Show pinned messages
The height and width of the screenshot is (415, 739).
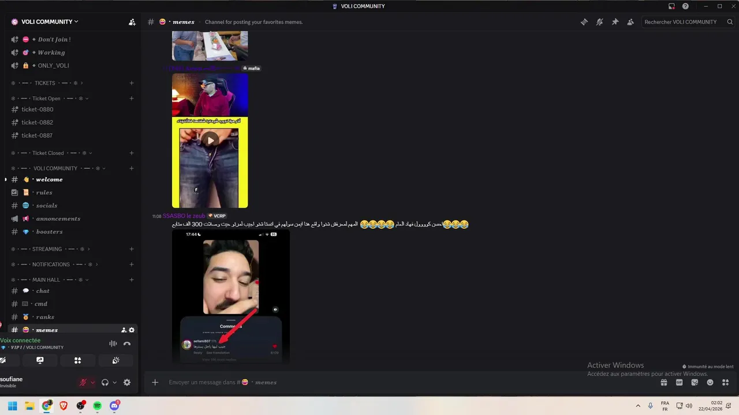point(615,22)
